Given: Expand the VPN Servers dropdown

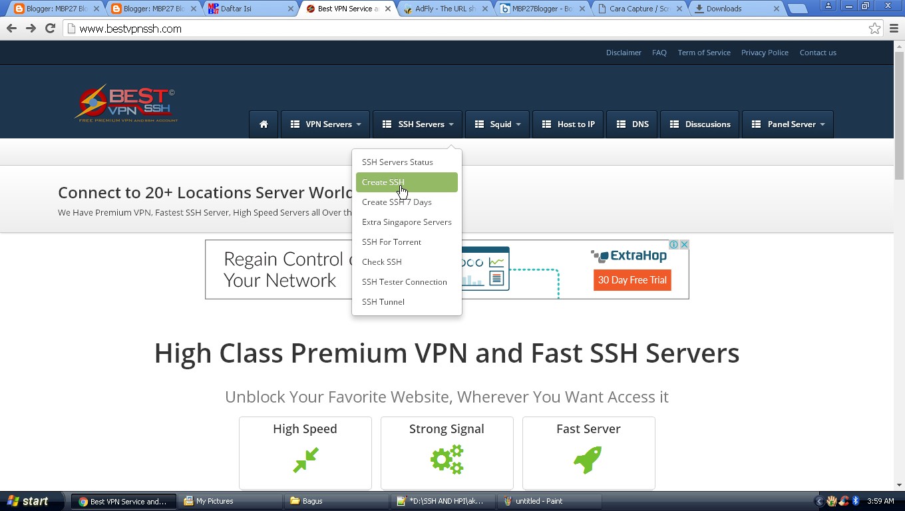Looking at the screenshot, I should (x=325, y=124).
